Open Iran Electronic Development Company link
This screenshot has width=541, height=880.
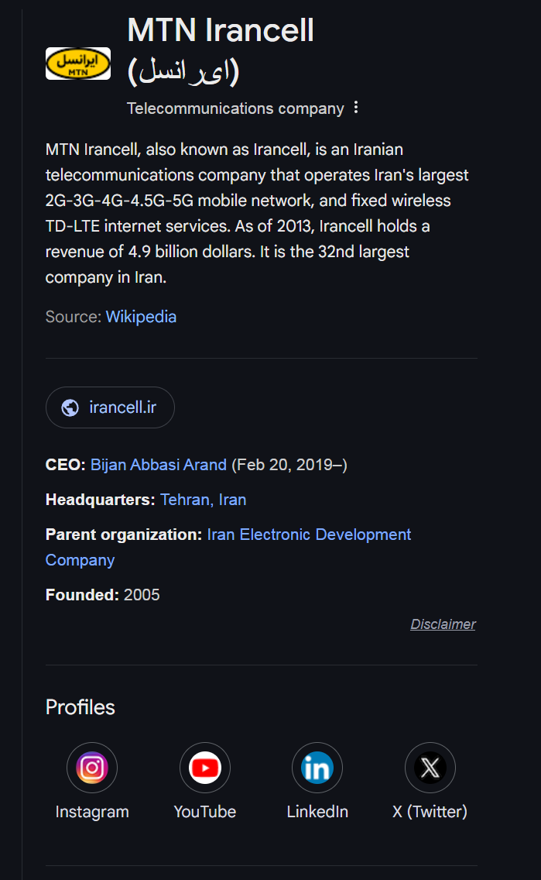(x=228, y=547)
